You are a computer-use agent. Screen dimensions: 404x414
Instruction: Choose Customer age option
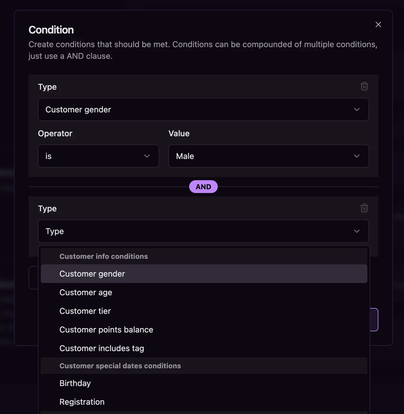[x=86, y=292]
